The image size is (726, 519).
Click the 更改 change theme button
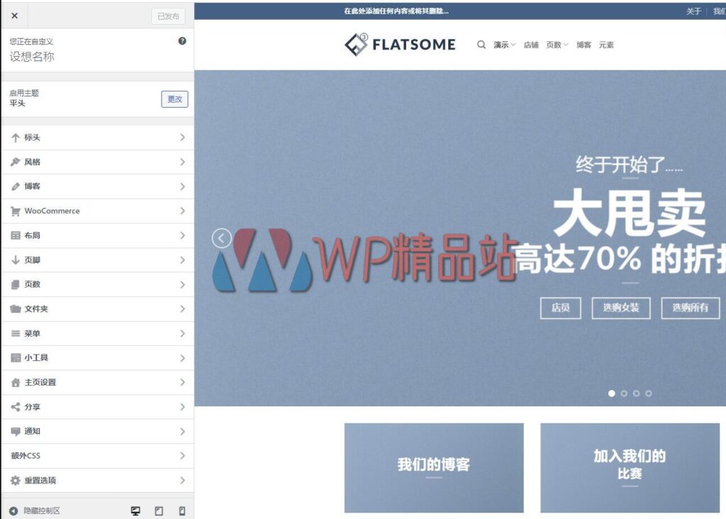tap(174, 99)
